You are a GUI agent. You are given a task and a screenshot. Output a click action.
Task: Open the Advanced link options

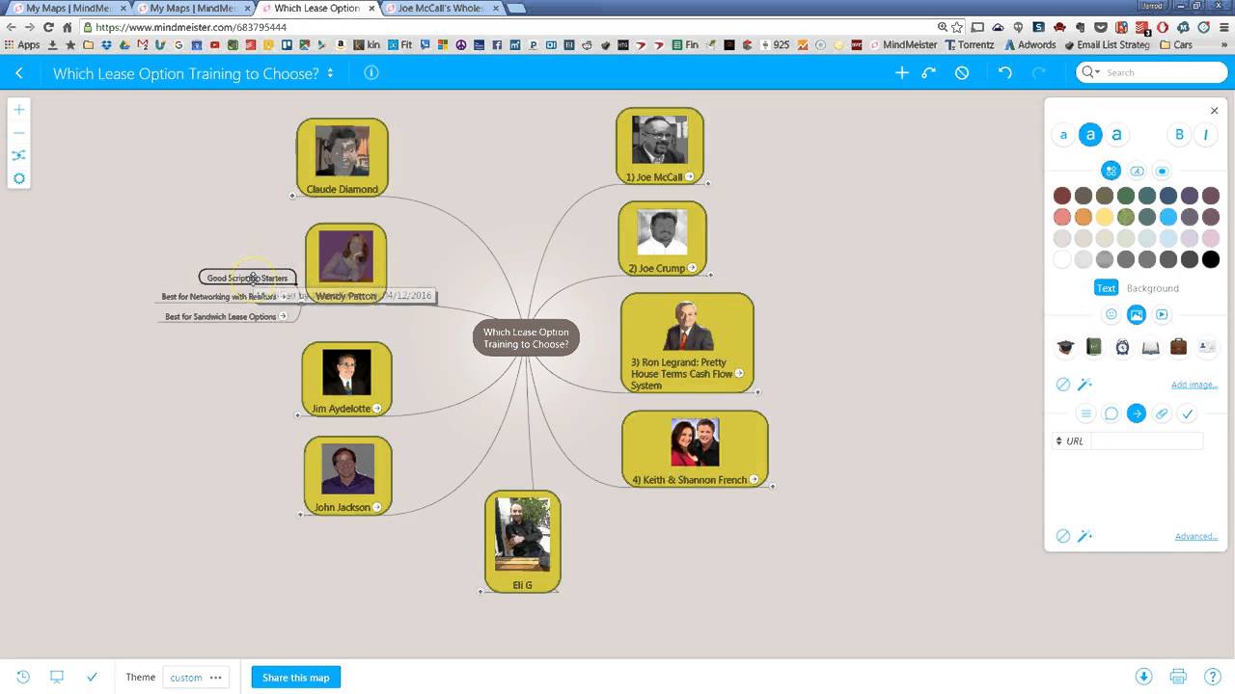[x=1196, y=536]
